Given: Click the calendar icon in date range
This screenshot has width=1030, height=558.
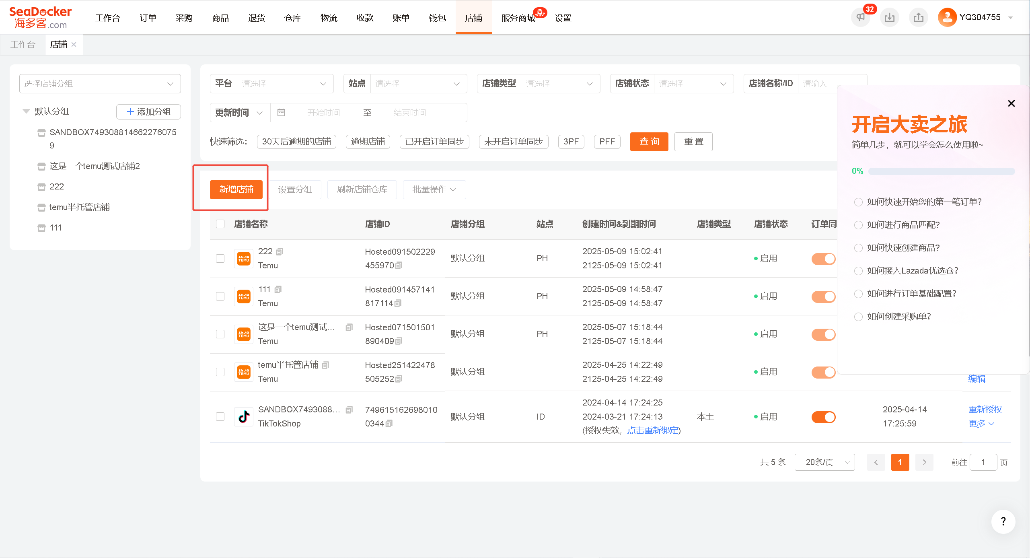Looking at the screenshot, I should tap(281, 113).
